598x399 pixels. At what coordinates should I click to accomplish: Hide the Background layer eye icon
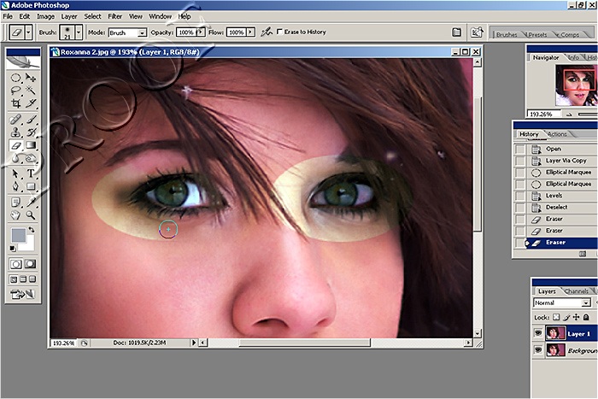click(x=537, y=349)
